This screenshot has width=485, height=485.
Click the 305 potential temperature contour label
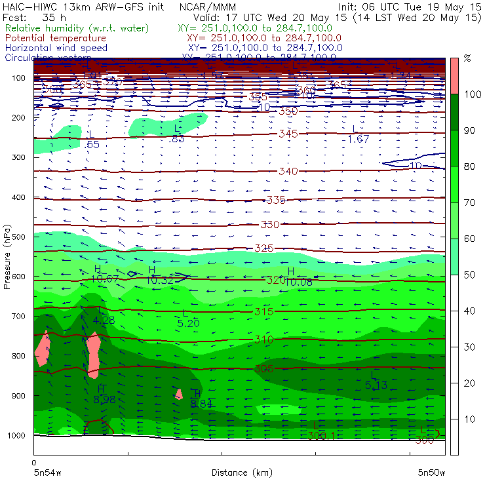(x=264, y=369)
